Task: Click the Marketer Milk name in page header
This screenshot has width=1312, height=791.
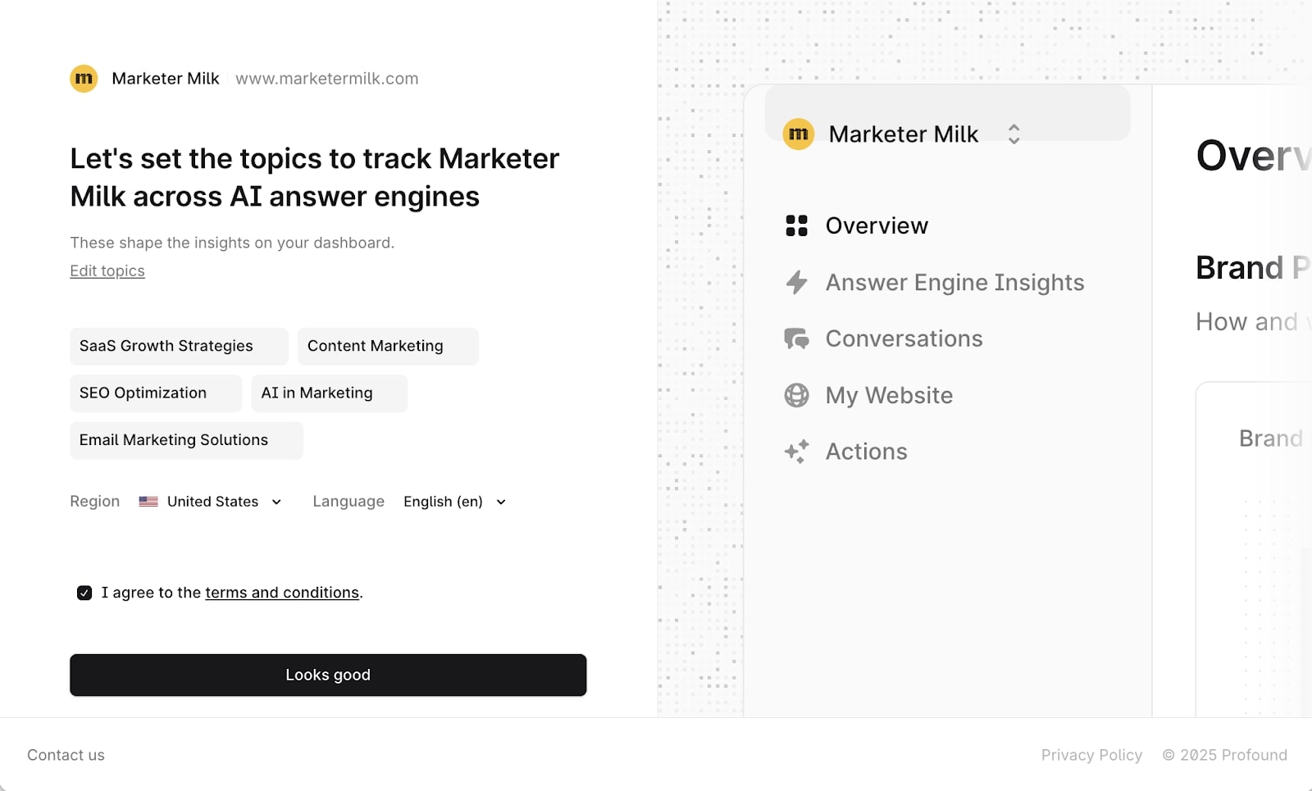Action: coord(166,79)
